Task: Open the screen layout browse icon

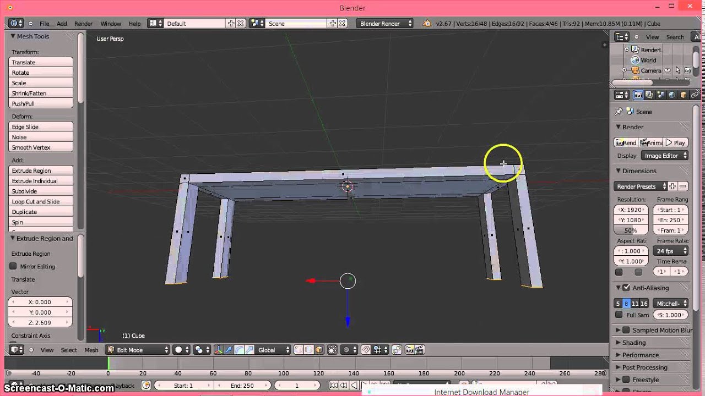Action: [156, 24]
